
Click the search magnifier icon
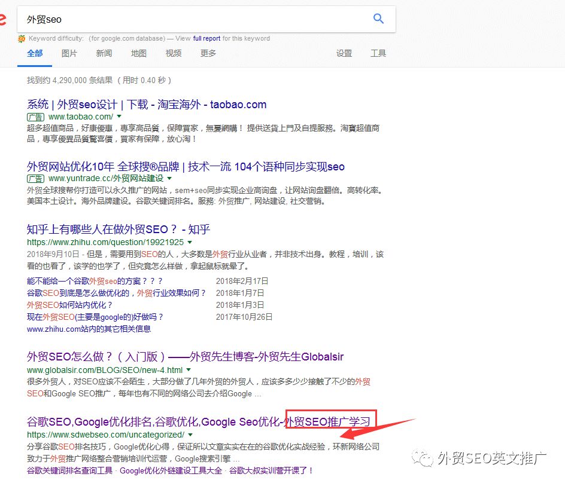pos(379,19)
